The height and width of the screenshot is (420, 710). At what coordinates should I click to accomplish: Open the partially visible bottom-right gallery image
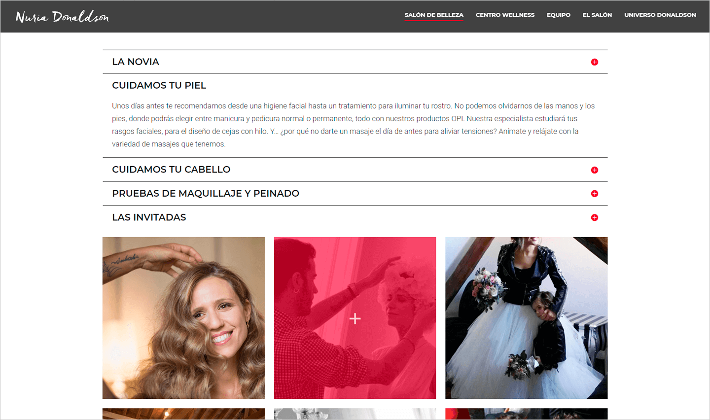point(526,414)
